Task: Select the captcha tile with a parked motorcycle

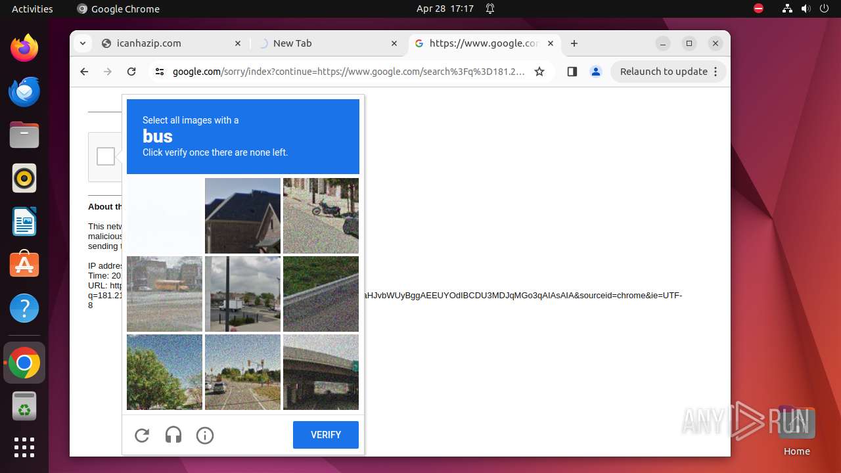Action: click(321, 215)
